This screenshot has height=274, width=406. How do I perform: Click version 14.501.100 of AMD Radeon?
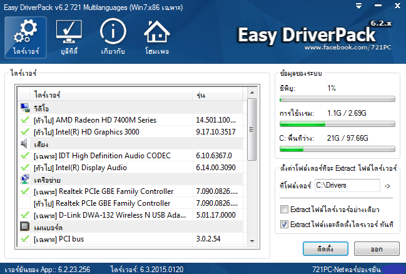216,120
